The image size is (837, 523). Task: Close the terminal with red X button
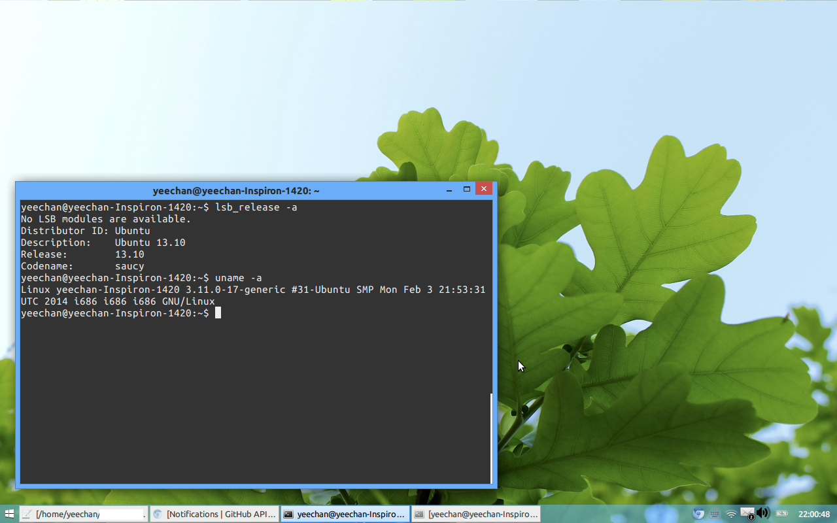click(x=484, y=190)
